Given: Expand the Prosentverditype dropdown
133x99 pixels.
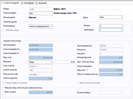Looking at the screenshot, I should (111, 93).
